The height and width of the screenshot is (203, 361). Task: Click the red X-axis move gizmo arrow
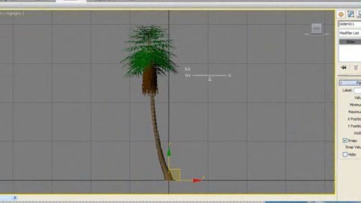point(197,180)
